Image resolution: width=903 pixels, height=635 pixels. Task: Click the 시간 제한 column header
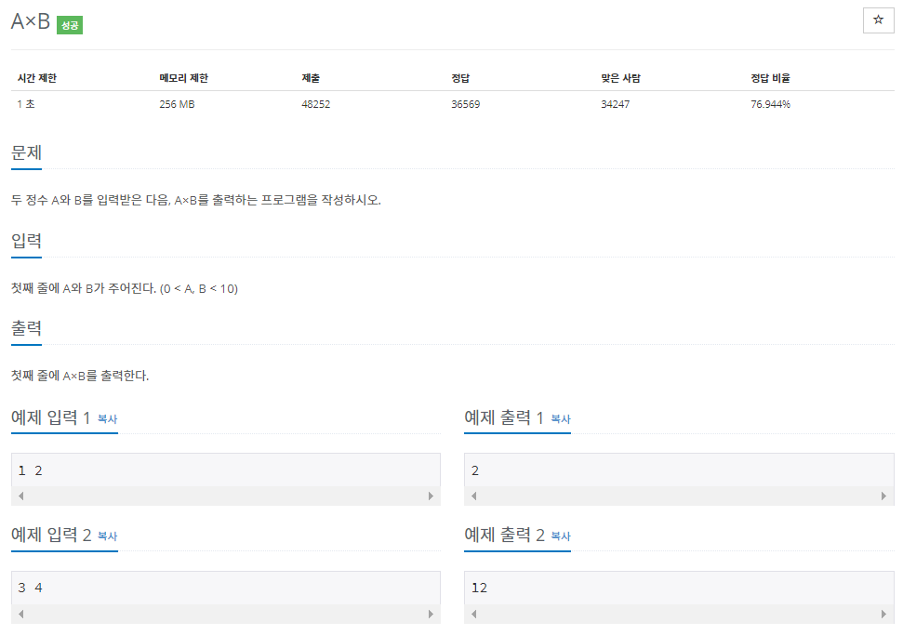pyautogui.click(x=37, y=78)
